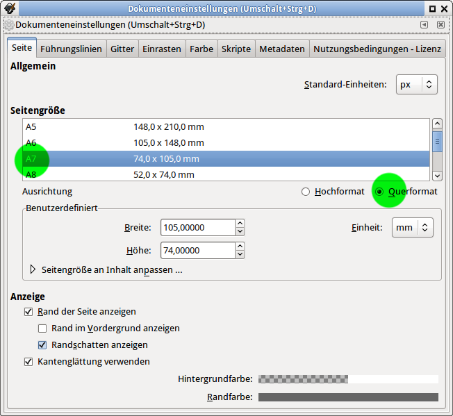This screenshot has height=416, width=453.
Task: Open the Farbe tab
Action: tap(201, 49)
